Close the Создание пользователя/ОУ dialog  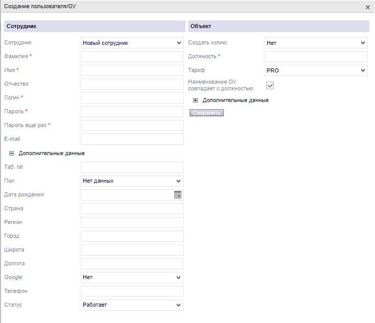tap(367, 7)
